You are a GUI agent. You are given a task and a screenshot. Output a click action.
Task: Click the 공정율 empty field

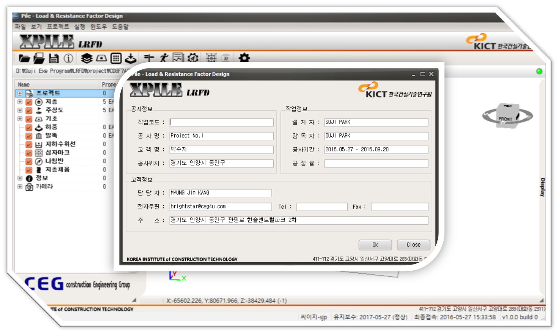click(376, 164)
